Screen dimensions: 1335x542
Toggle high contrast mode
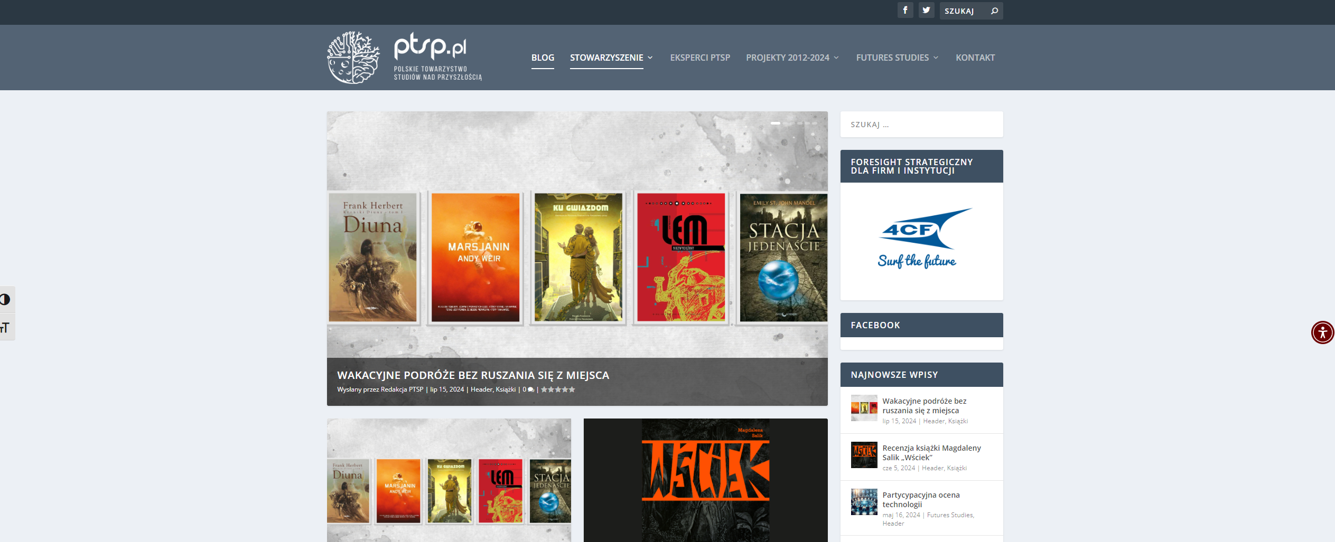click(6, 300)
